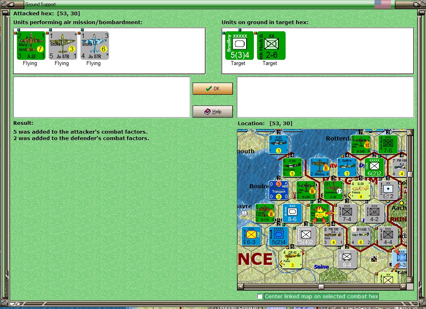Open the Help button
426x309 pixels.
click(x=213, y=112)
